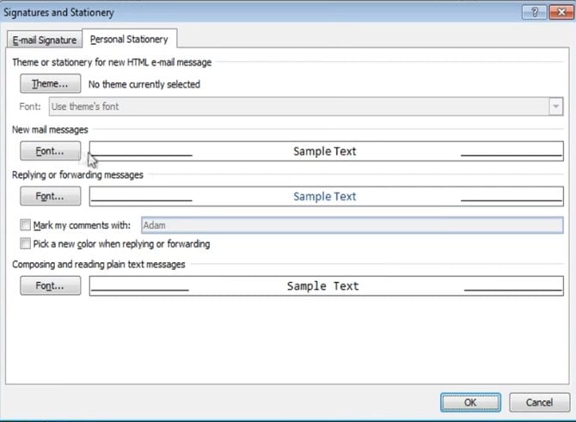The width and height of the screenshot is (576, 422).
Task: Toggle Pick a new color when replying
Action: tap(25, 244)
